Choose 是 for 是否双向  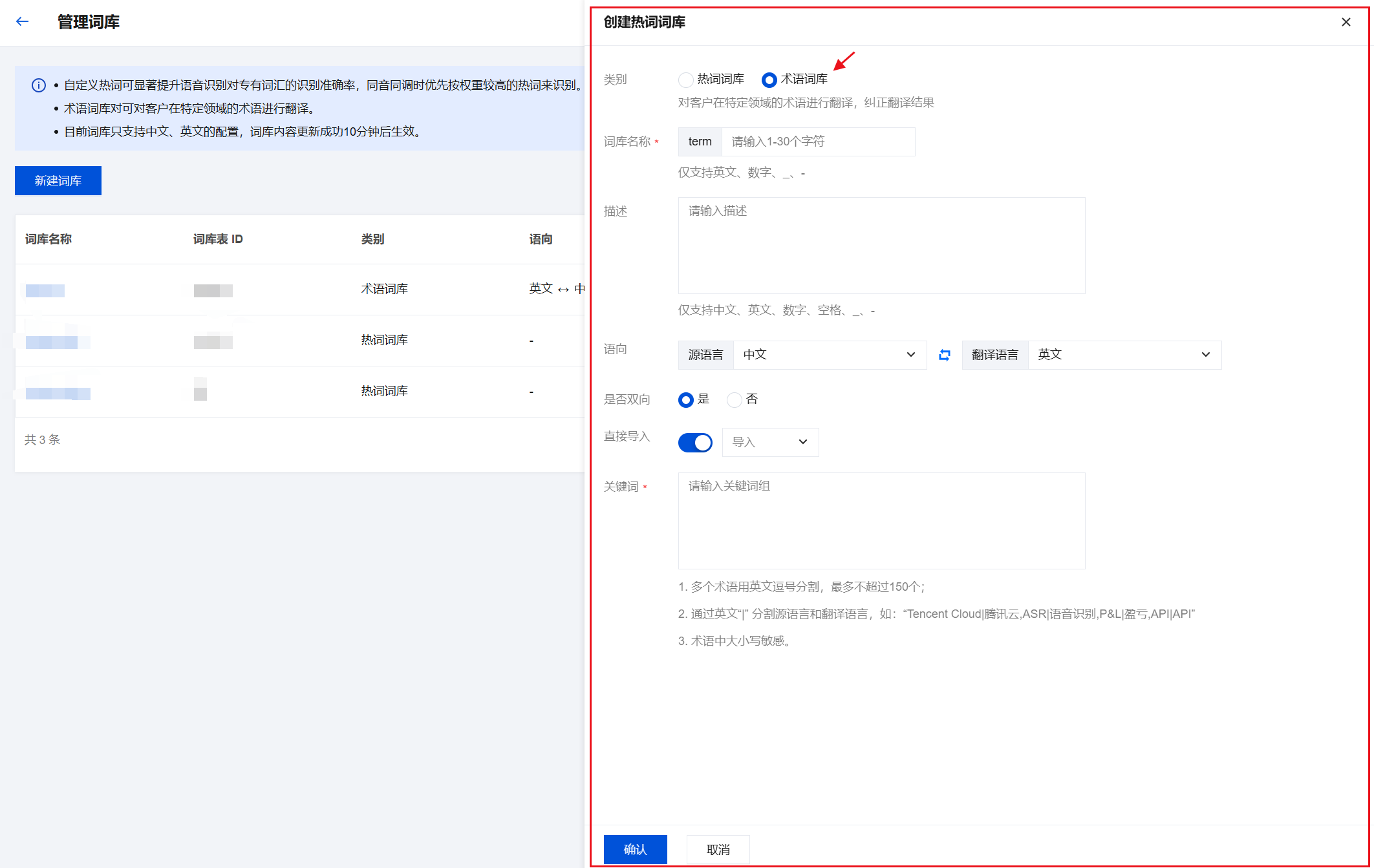click(x=686, y=400)
